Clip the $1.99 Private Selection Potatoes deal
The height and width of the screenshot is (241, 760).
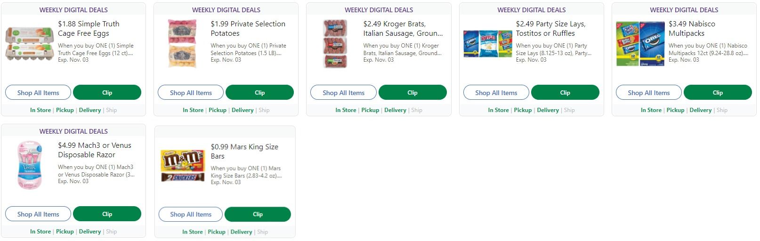259,93
